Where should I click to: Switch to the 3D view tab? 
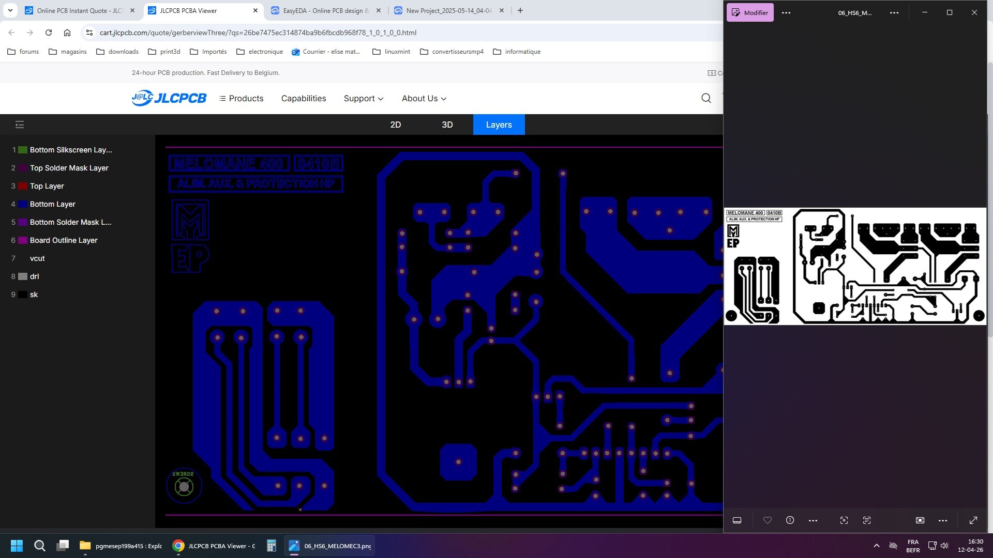point(447,125)
